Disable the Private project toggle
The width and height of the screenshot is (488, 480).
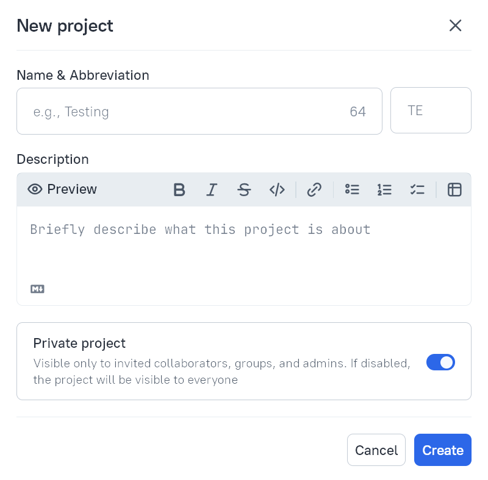(440, 362)
